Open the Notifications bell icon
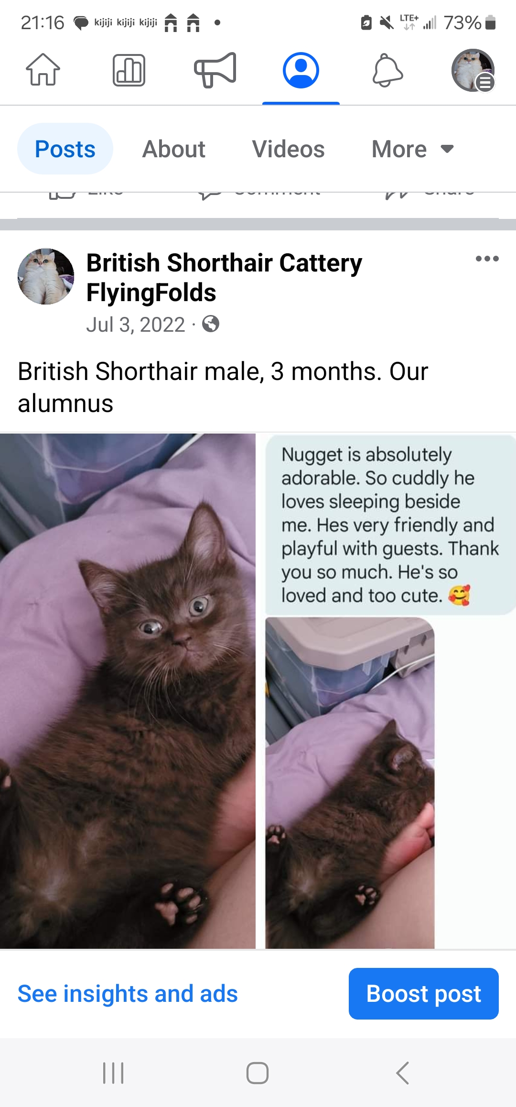Viewport: 516px width, 1107px height. coord(387,70)
